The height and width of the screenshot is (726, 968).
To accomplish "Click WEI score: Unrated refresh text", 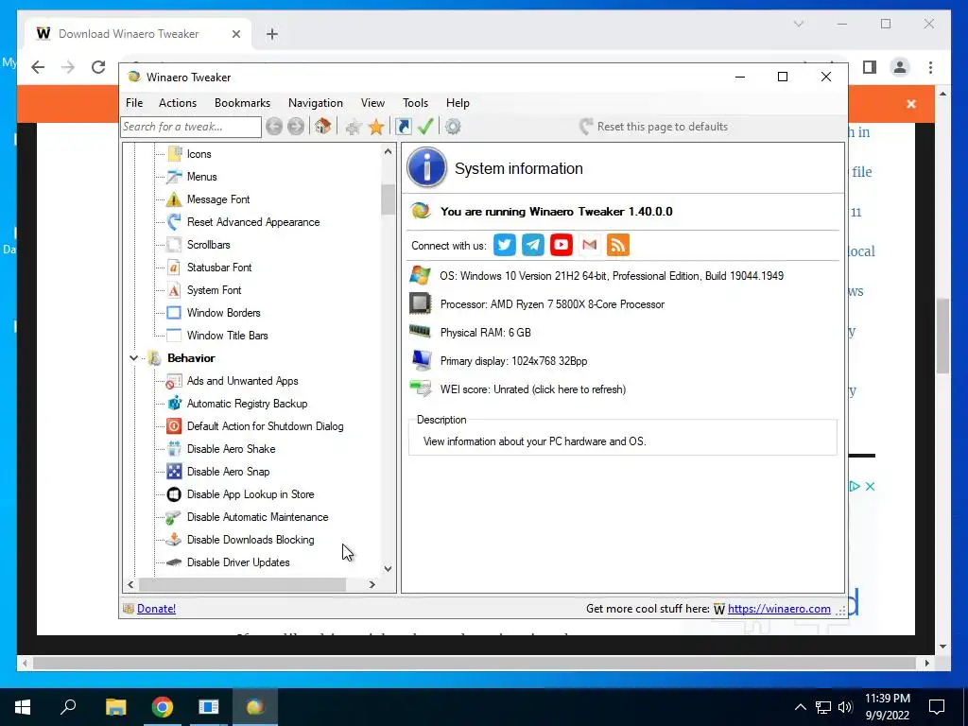I will coord(533,389).
